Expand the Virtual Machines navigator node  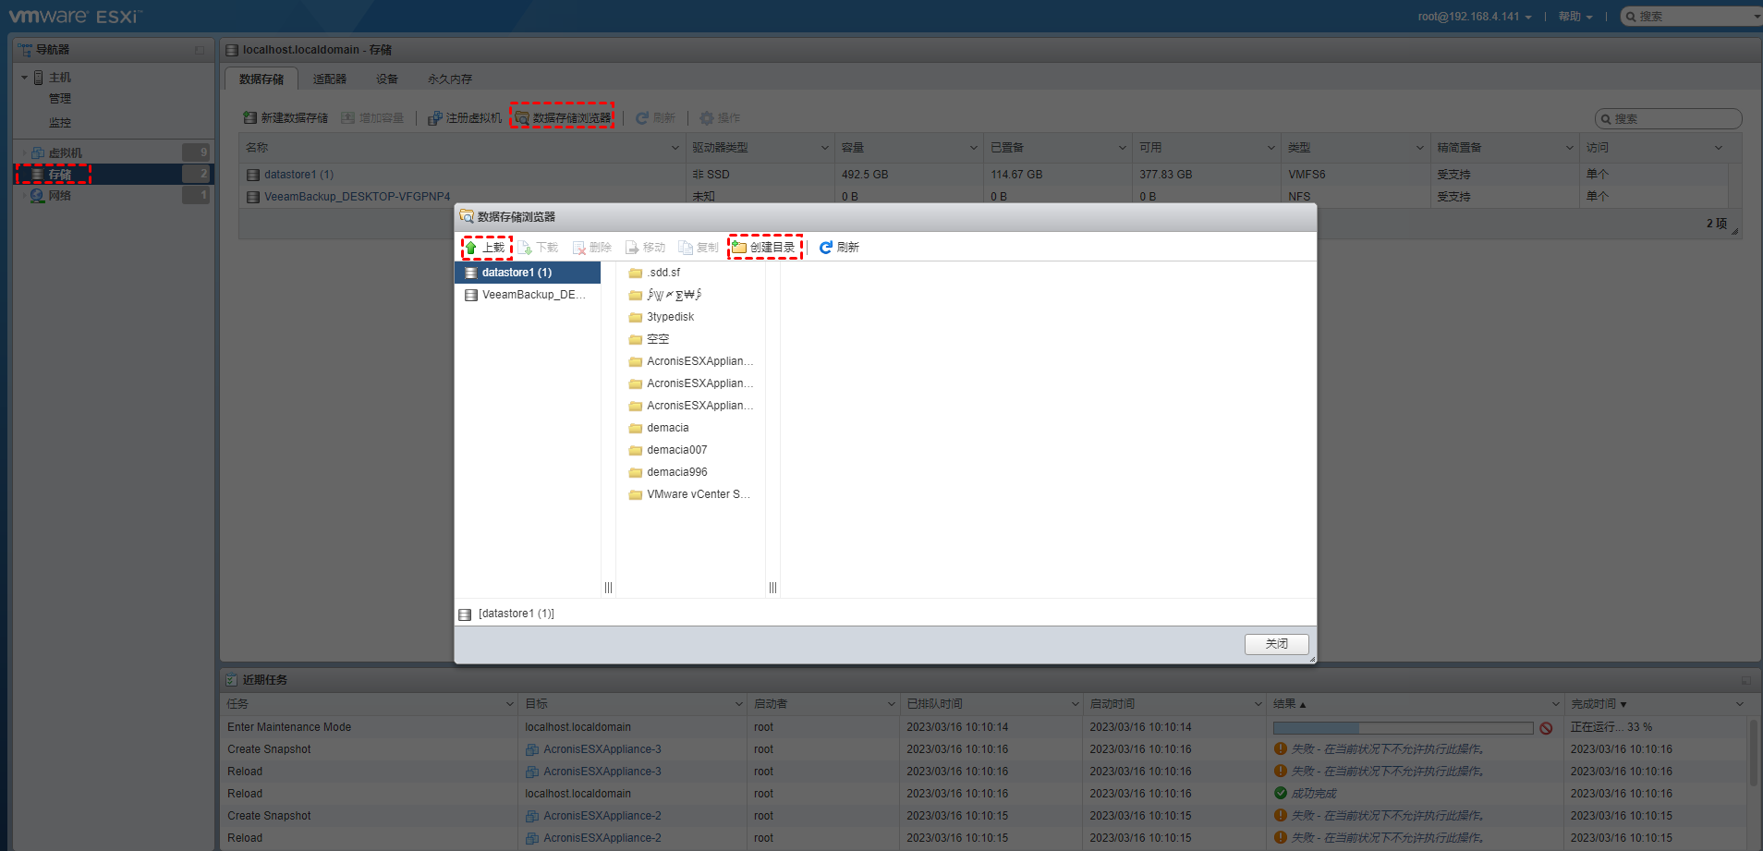tap(24, 152)
